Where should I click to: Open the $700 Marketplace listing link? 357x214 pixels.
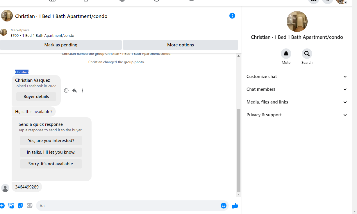(x=42, y=36)
